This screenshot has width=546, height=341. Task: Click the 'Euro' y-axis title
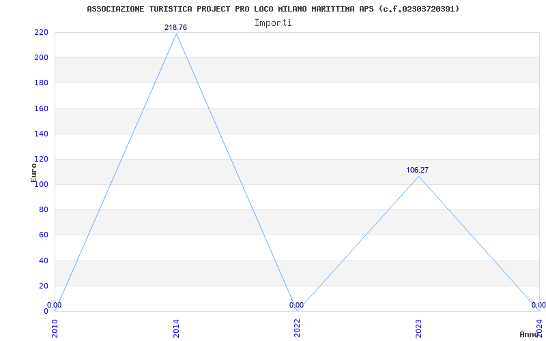pos(33,173)
